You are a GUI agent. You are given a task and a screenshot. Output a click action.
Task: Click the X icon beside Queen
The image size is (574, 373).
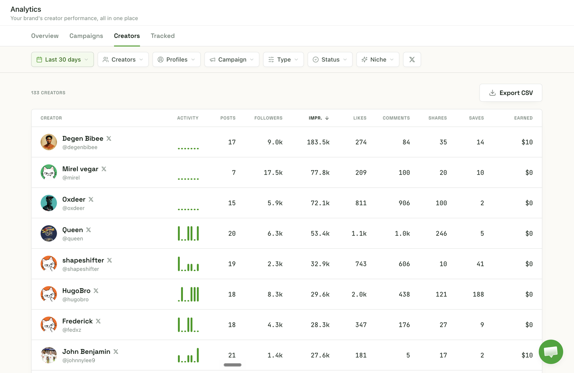(88, 230)
